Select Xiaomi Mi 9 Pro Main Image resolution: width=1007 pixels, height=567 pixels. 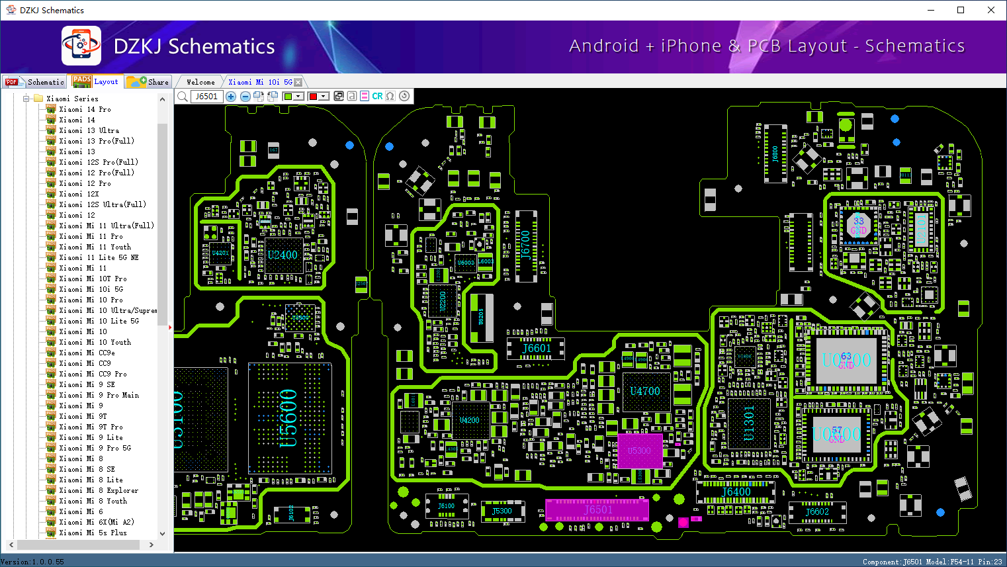point(99,395)
